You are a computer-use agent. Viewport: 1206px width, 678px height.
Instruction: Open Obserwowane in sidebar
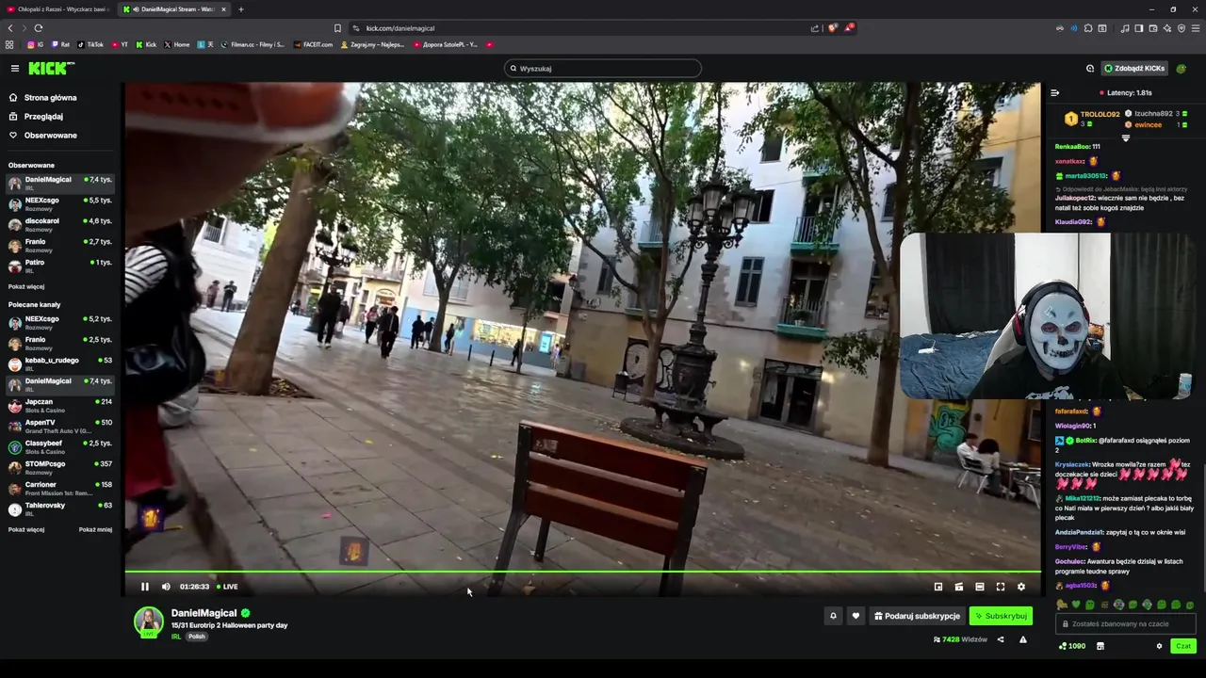click(43, 136)
